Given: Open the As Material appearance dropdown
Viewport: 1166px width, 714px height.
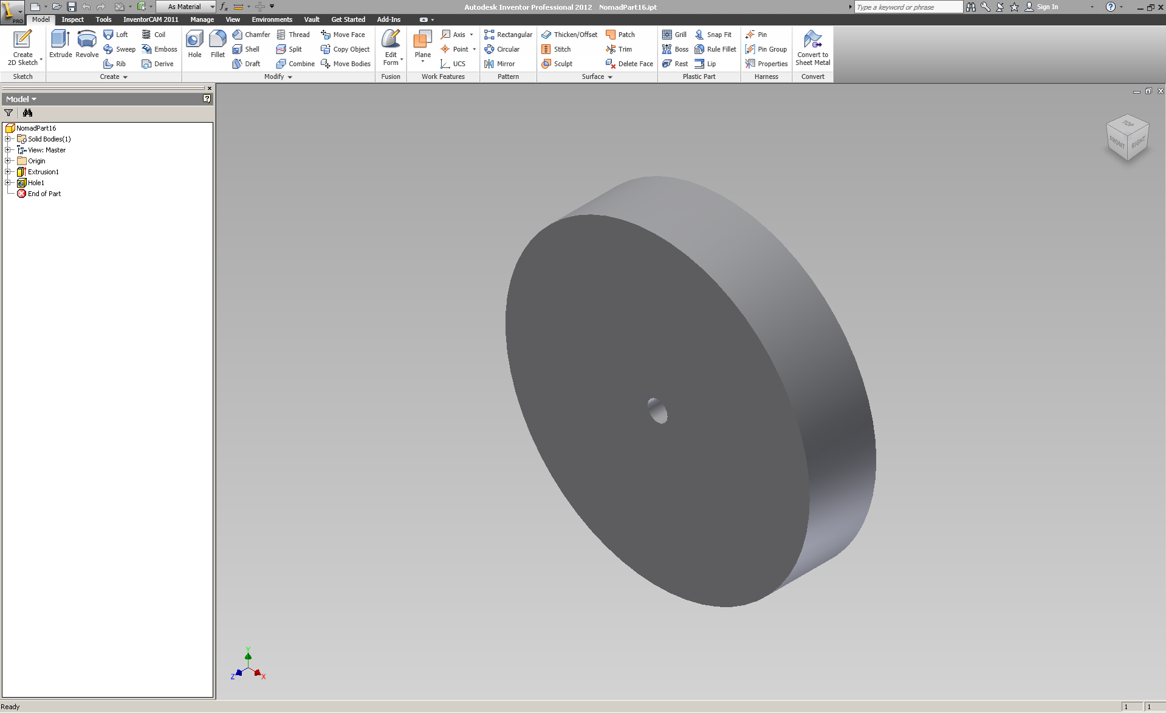Looking at the screenshot, I should click(x=186, y=7).
